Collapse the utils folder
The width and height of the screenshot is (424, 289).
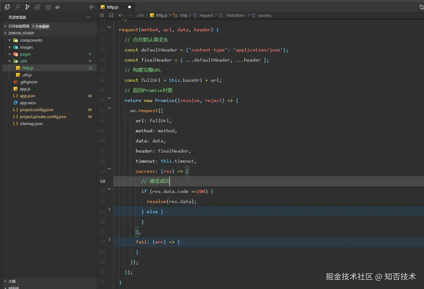pyautogui.click(x=23, y=61)
